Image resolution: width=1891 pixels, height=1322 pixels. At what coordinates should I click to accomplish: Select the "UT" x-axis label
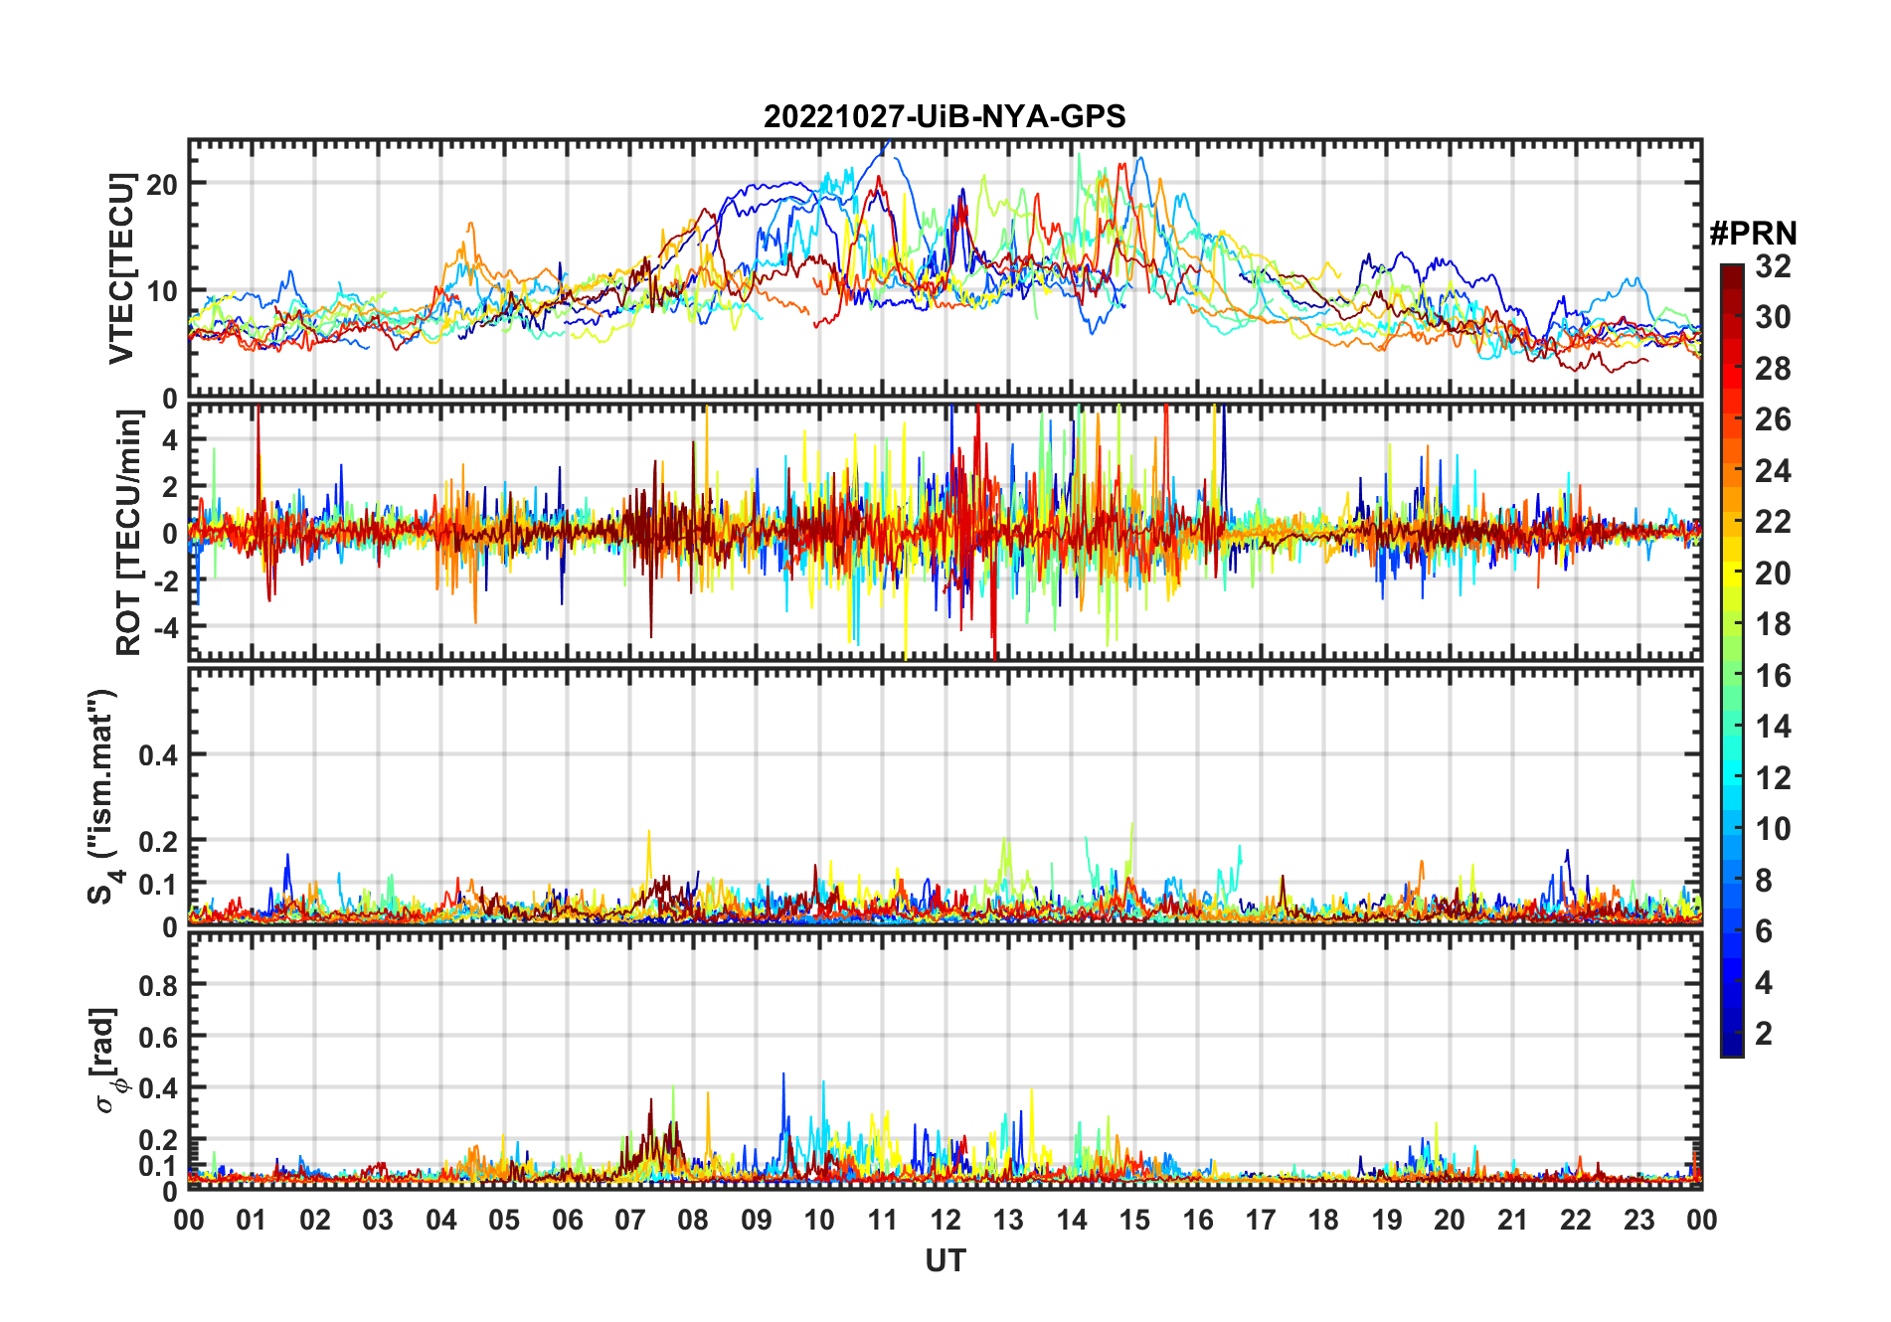(x=945, y=1261)
